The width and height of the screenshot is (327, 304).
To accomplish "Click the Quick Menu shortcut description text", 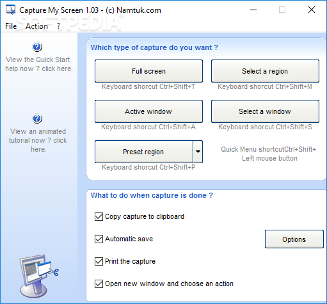I will click(269, 154).
